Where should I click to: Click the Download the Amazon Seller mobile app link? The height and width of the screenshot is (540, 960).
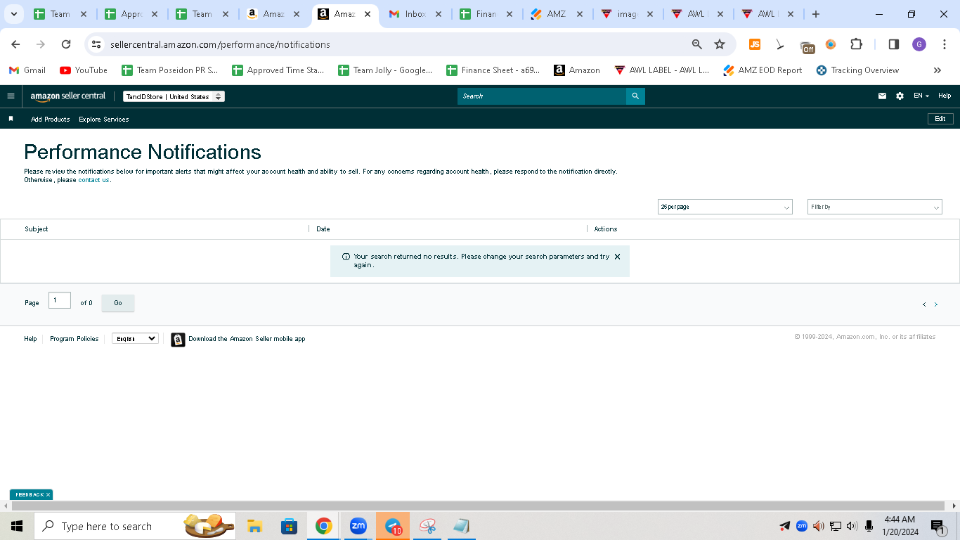coord(247,339)
